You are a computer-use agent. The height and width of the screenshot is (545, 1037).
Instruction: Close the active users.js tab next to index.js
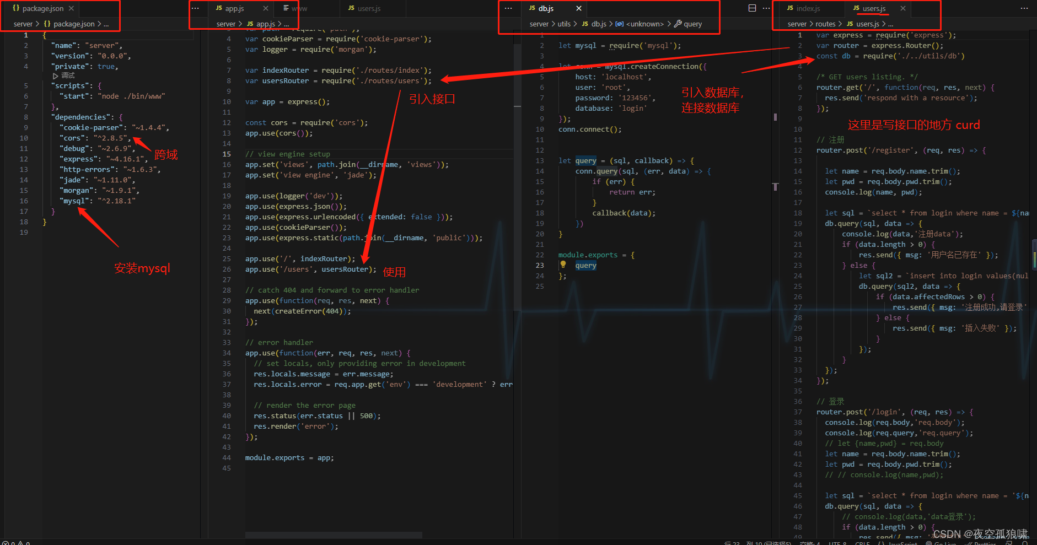point(902,8)
